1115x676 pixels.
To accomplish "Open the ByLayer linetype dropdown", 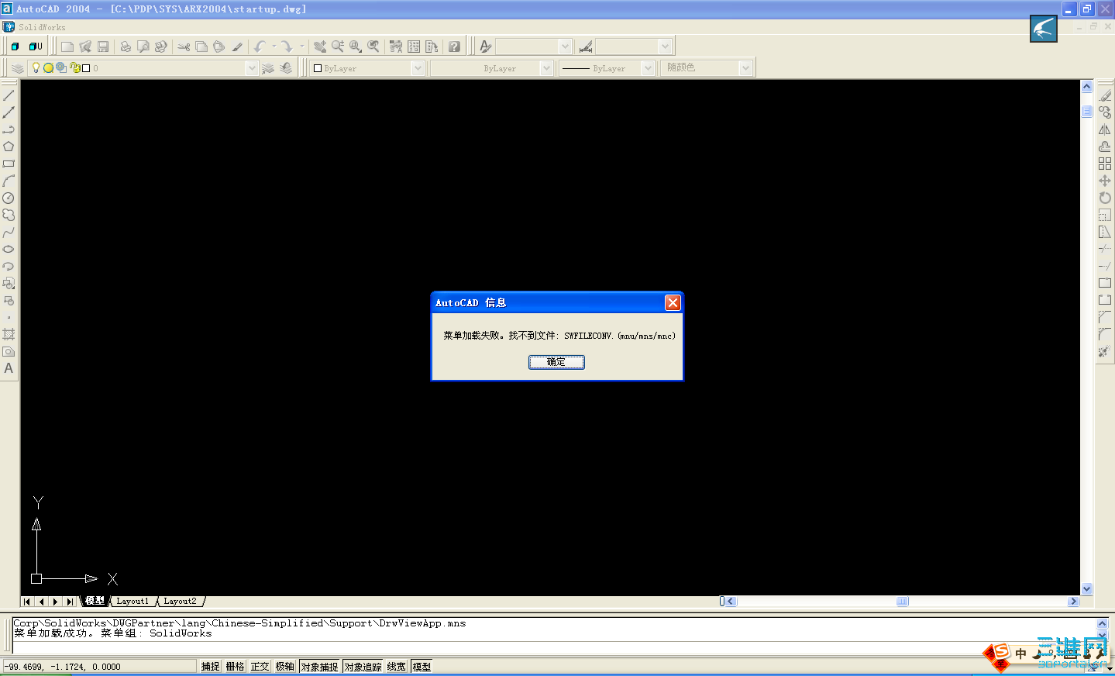I will 546,68.
